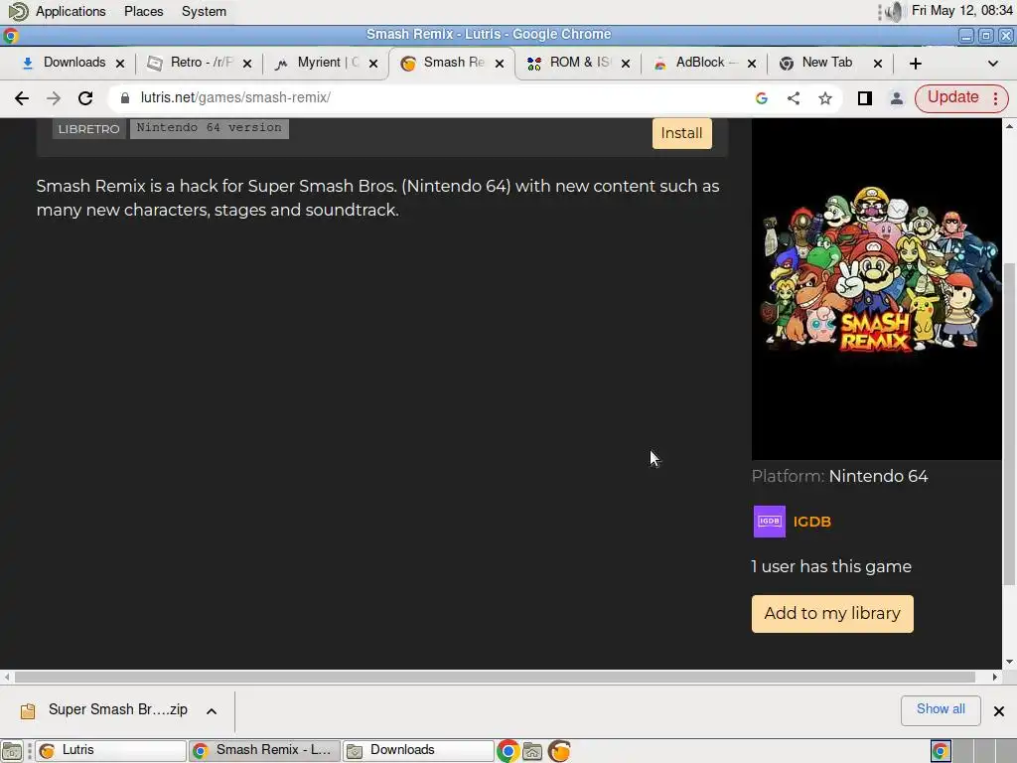Click the LIBRETRO runner label
This screenshot has width=1017, height=763.
click(x=88, y=128)
